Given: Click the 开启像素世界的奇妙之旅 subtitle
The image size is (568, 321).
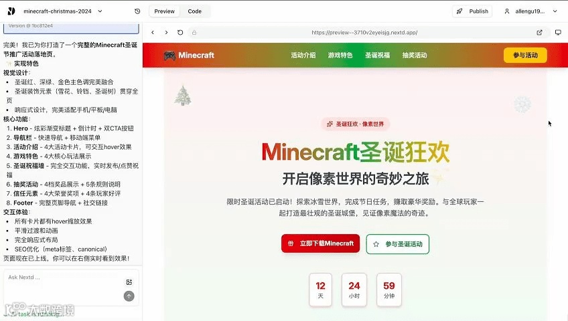Looking at the screenshot, I should (356, 179).
